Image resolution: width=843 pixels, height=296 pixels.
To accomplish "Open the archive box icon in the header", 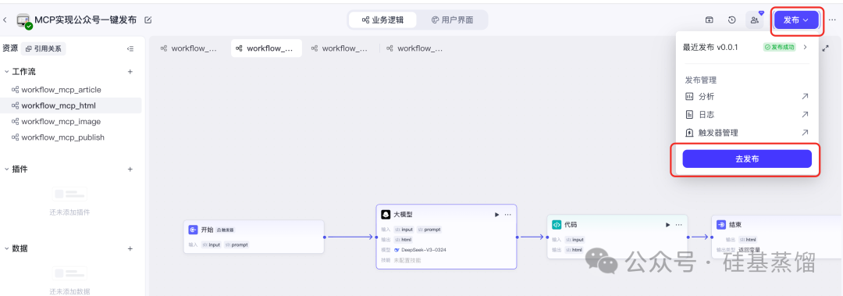I will coord(709,20).
